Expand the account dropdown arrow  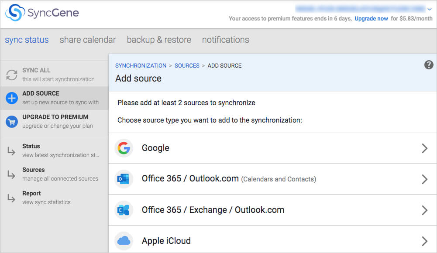click(x=430, y=9)
